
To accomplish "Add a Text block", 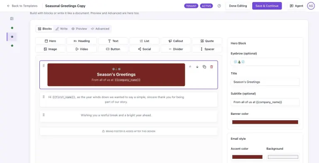I will click(113, 41).
